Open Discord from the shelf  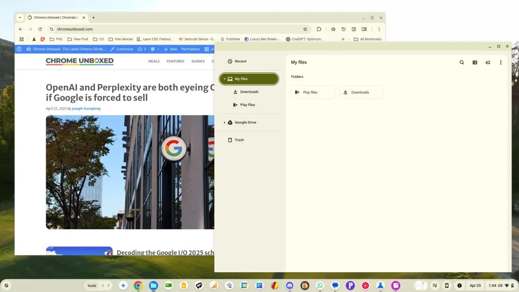click(x=289, y=285)
